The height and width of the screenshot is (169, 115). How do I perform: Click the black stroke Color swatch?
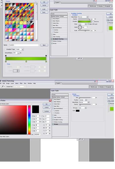pyautogui.click(x=78, y=111)
